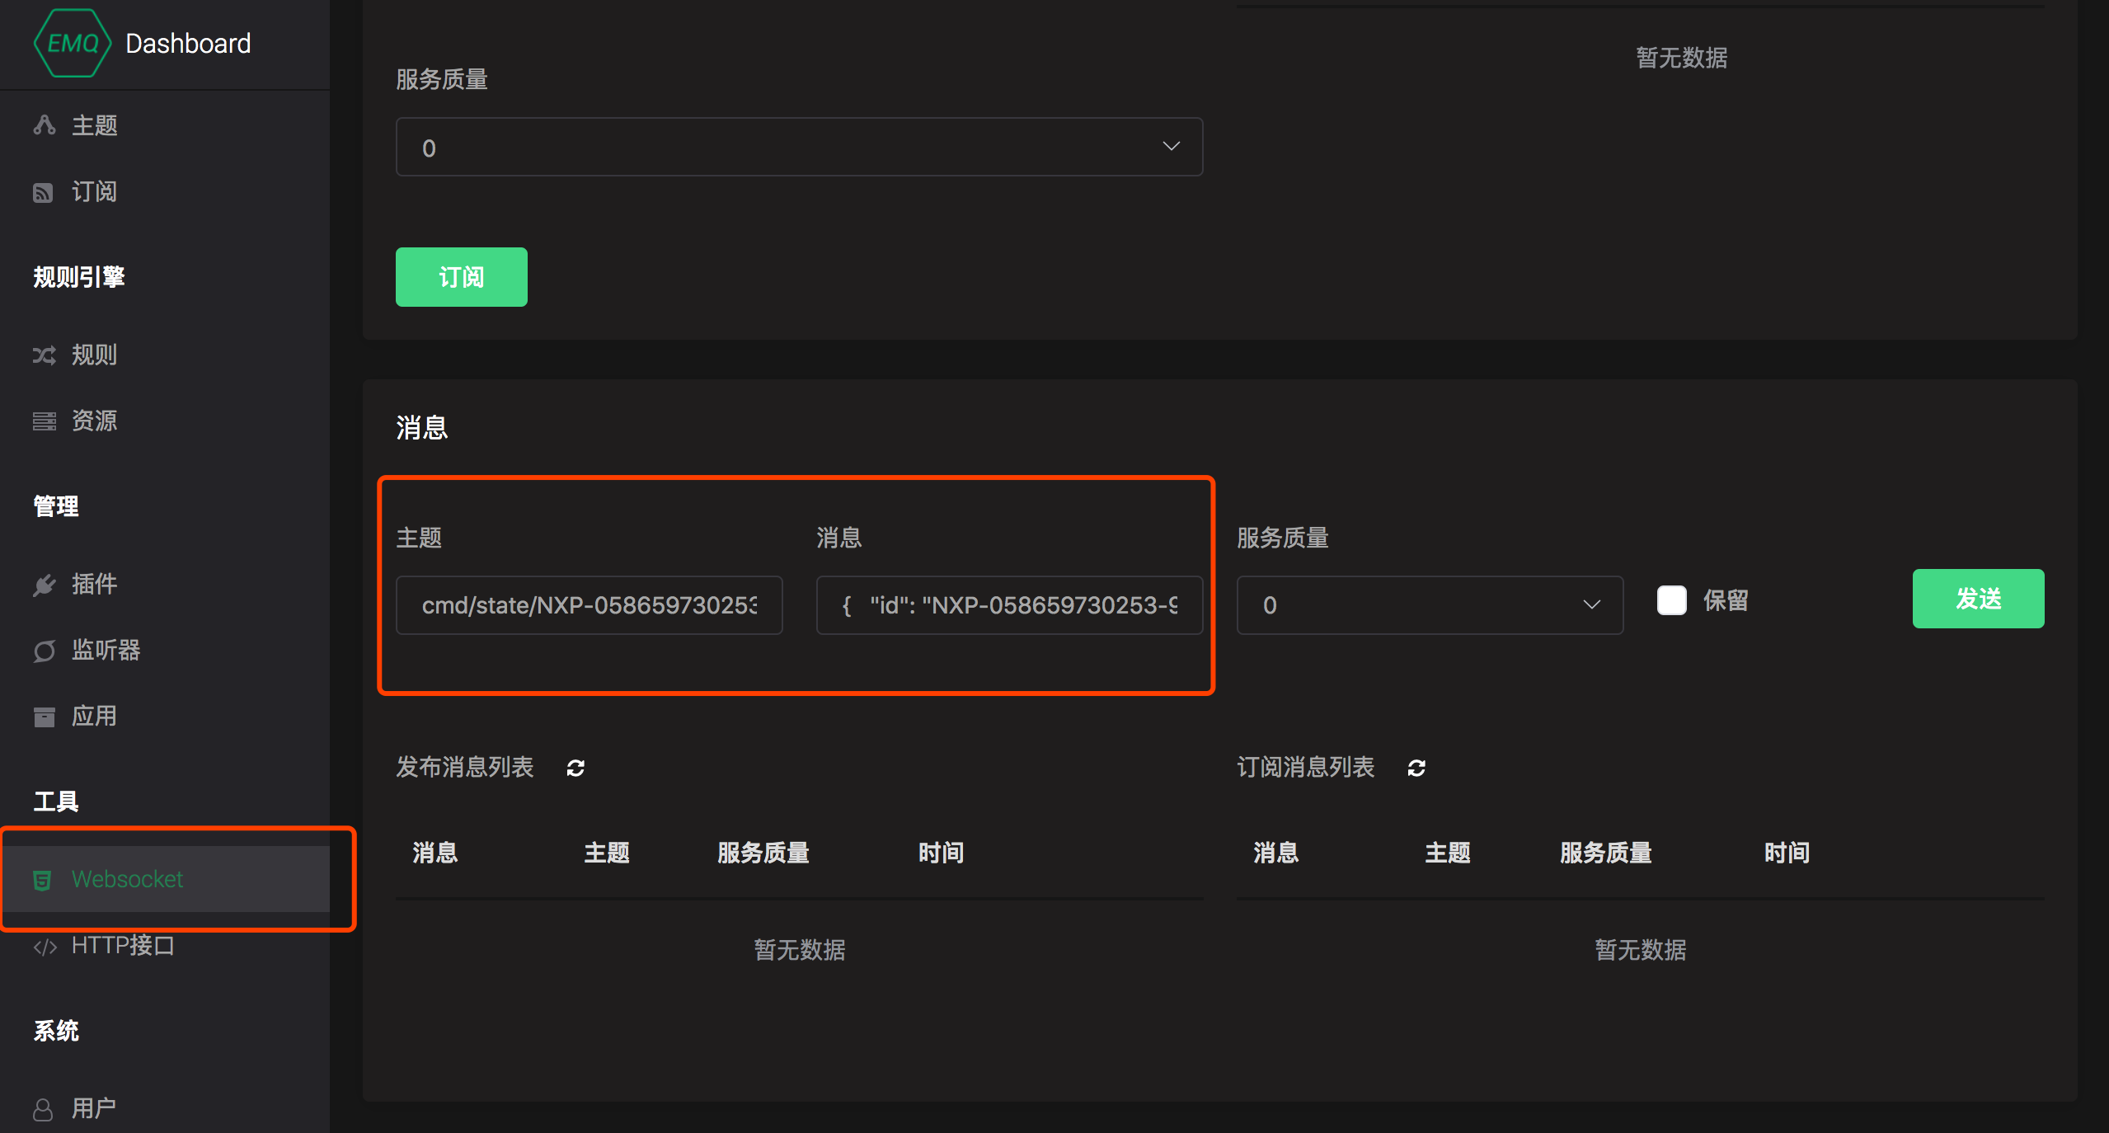Click the 订阅 (Subscribe) green button
Viewport: 2109px width, 1133px height.
tap(462, 275)
